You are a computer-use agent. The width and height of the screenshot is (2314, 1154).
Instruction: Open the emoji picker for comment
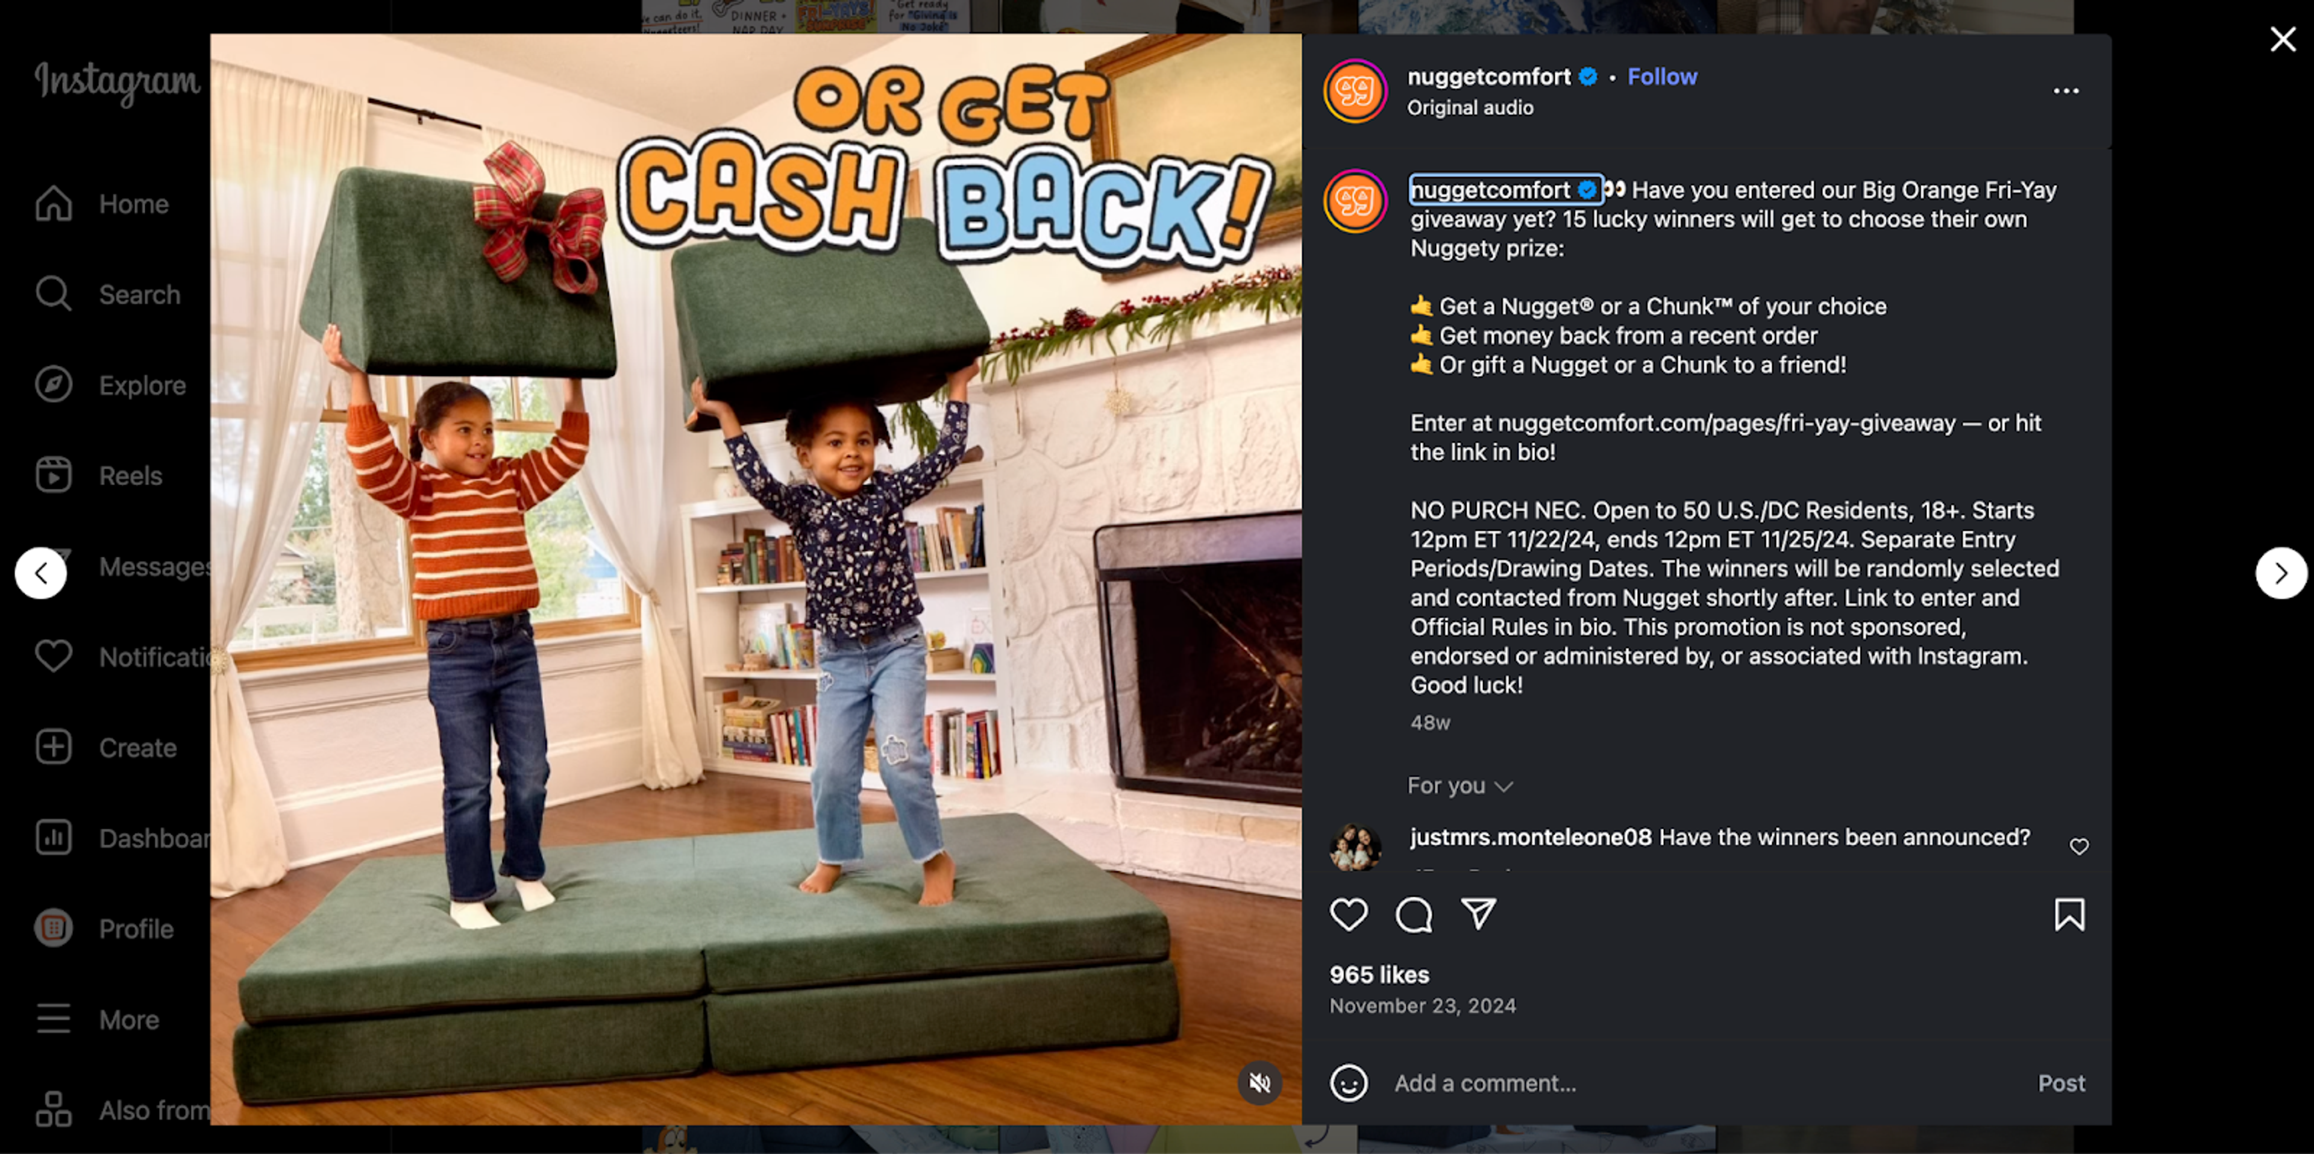[x=1349, y=1082]
